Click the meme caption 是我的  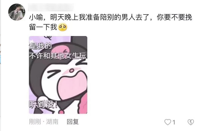40,46
